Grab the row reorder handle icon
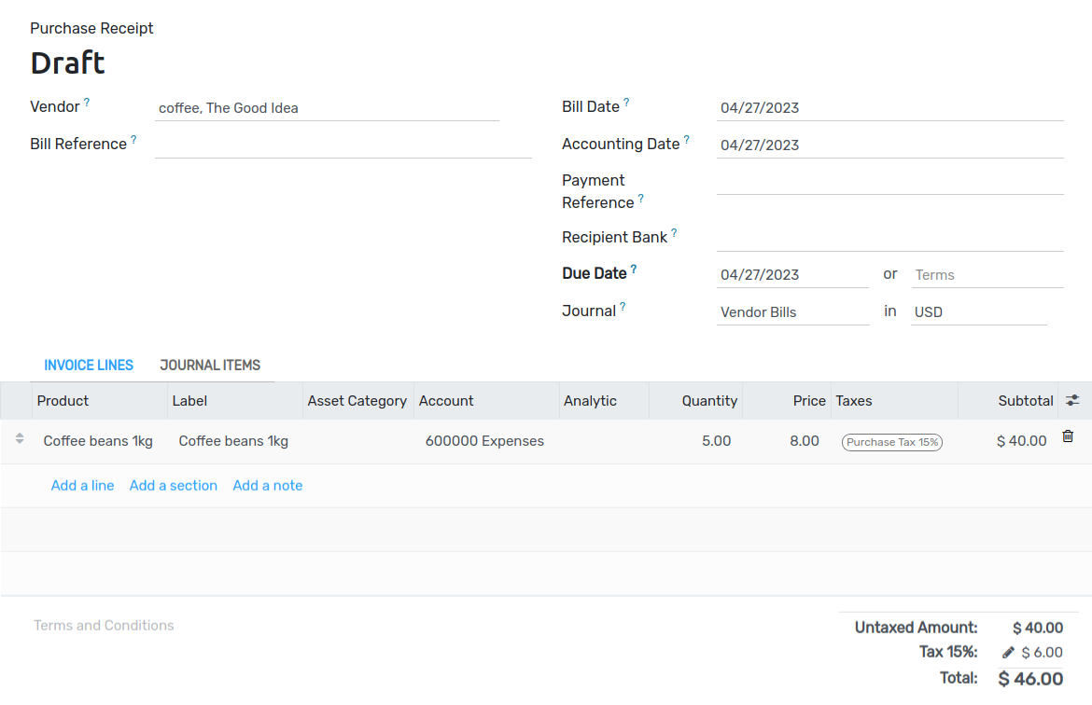 click(x=20, y=438)
